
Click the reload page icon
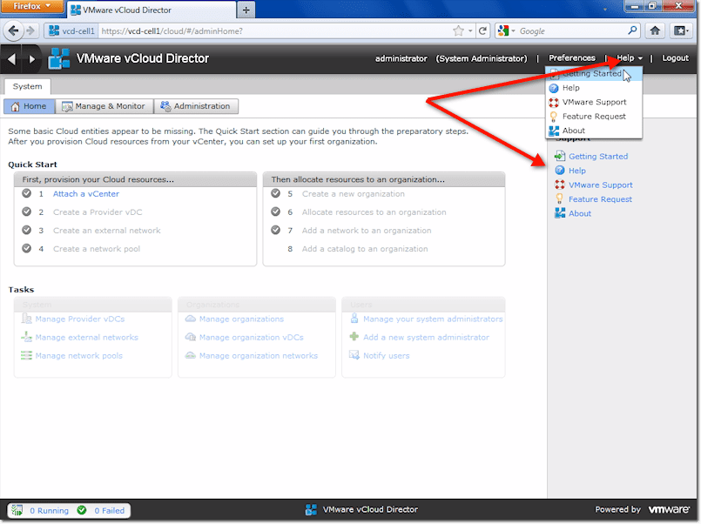(482, 30)
